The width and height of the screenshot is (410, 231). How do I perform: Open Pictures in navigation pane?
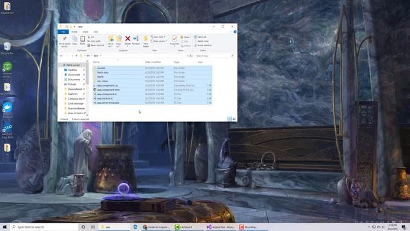coord(72,84)
